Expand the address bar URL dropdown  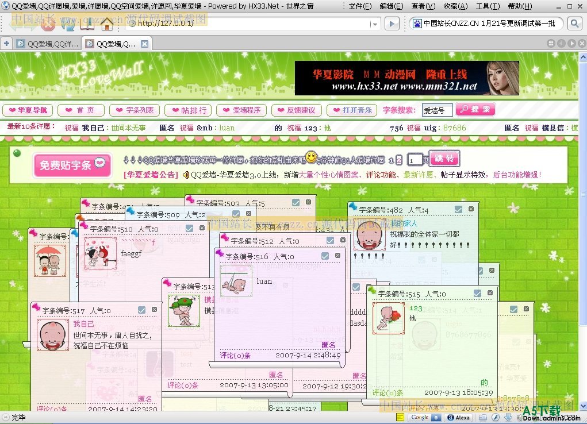[x=374, y=24]
